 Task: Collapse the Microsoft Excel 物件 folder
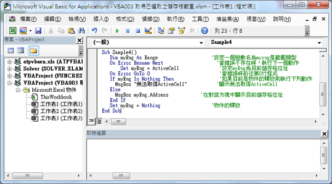pyautogui.click(x=18, y=90)
